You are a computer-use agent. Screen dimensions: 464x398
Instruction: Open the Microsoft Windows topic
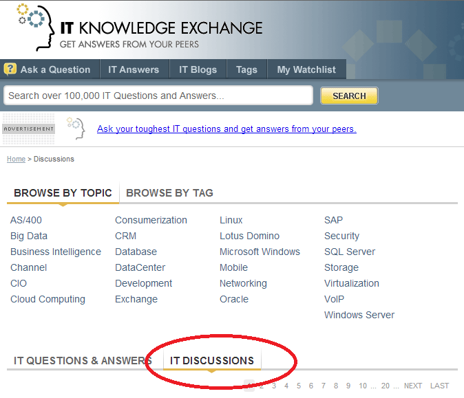click(x=260, y=252)
